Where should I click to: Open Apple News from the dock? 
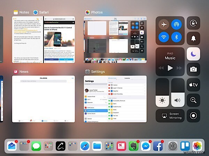point(121,146)
